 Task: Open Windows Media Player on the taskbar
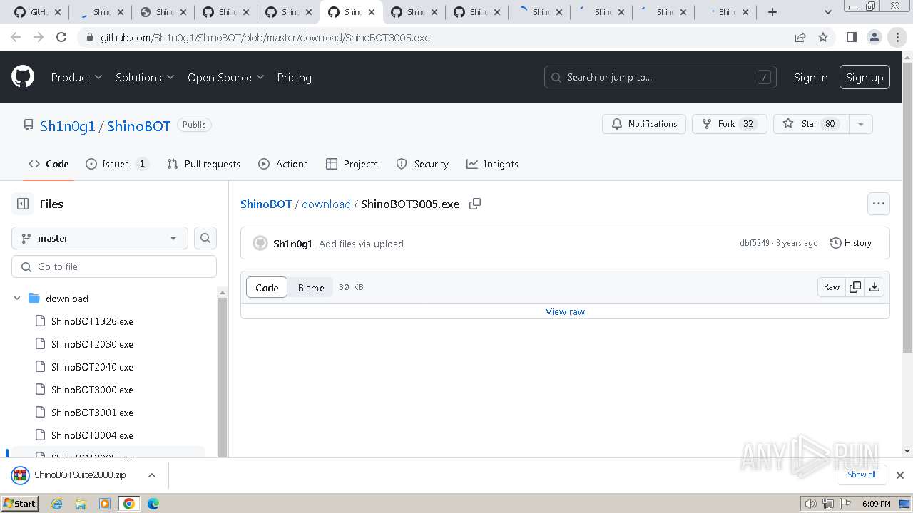105,504
